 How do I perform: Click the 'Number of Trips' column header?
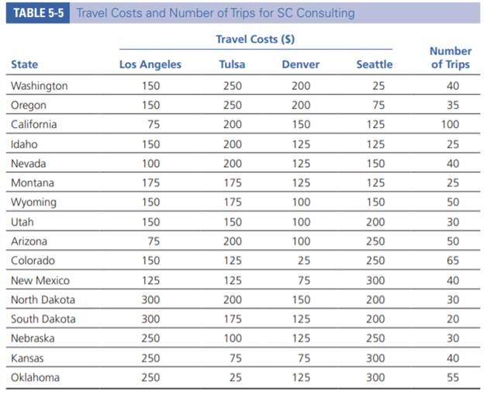pyautogui.click(x=450, y=58)
